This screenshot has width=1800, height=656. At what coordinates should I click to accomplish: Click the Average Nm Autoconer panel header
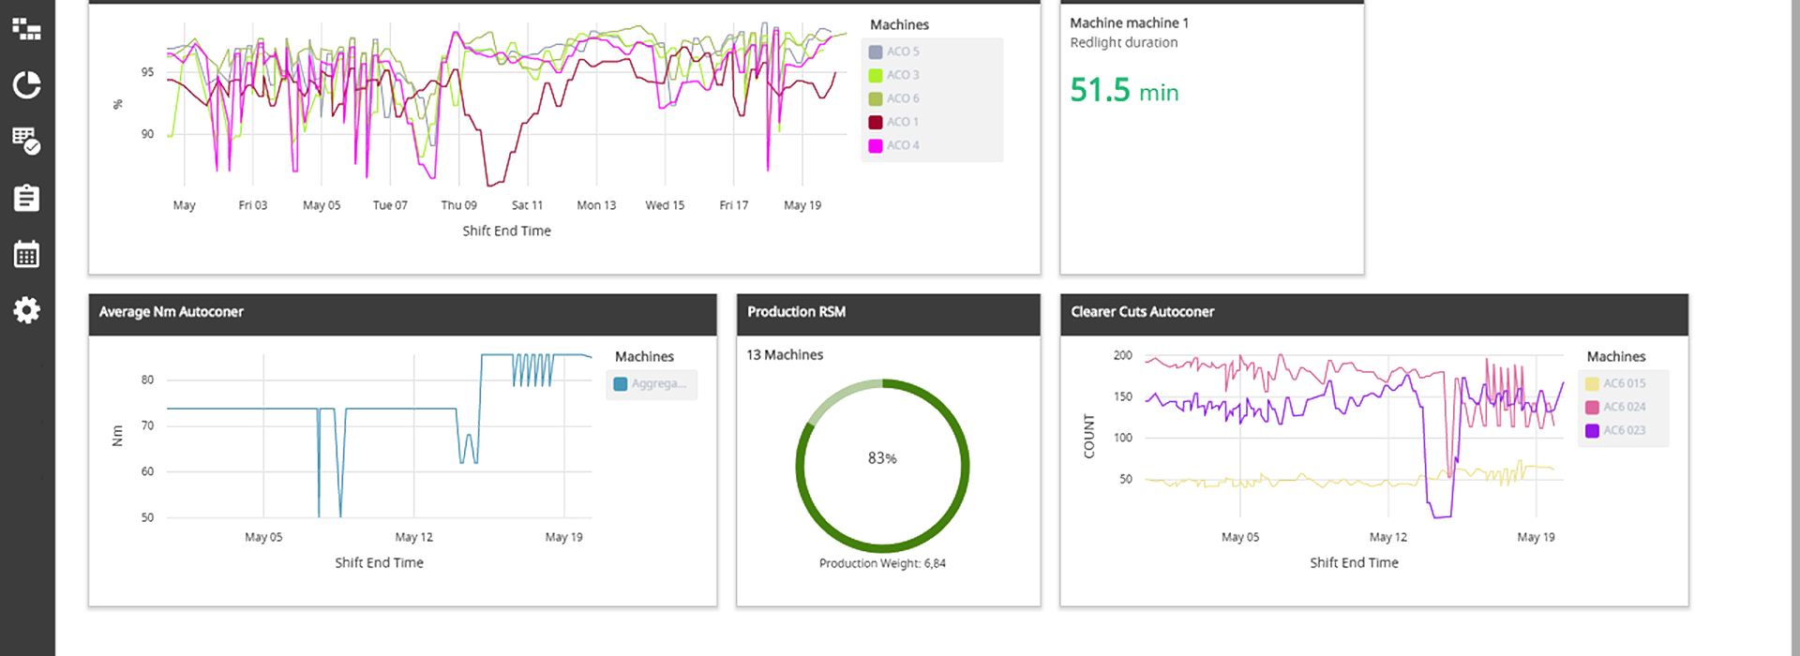[x=403, y=314]
